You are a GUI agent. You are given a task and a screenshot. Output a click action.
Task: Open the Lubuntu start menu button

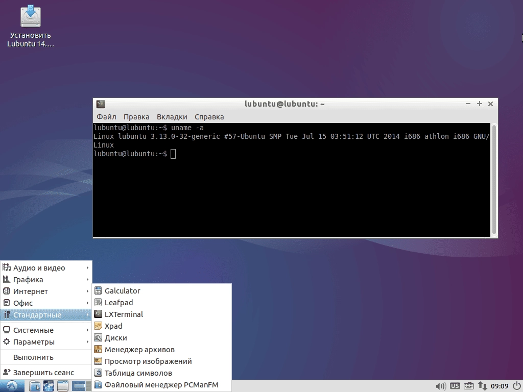point(12,386)
